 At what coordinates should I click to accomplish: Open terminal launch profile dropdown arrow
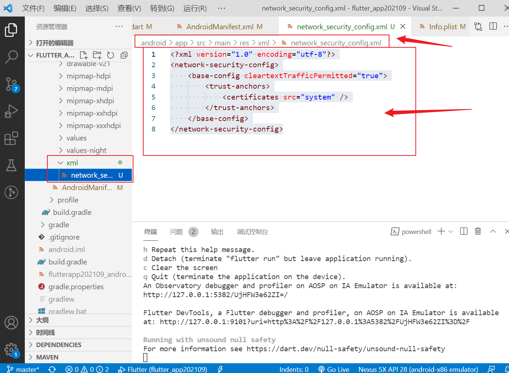point(451,232)
